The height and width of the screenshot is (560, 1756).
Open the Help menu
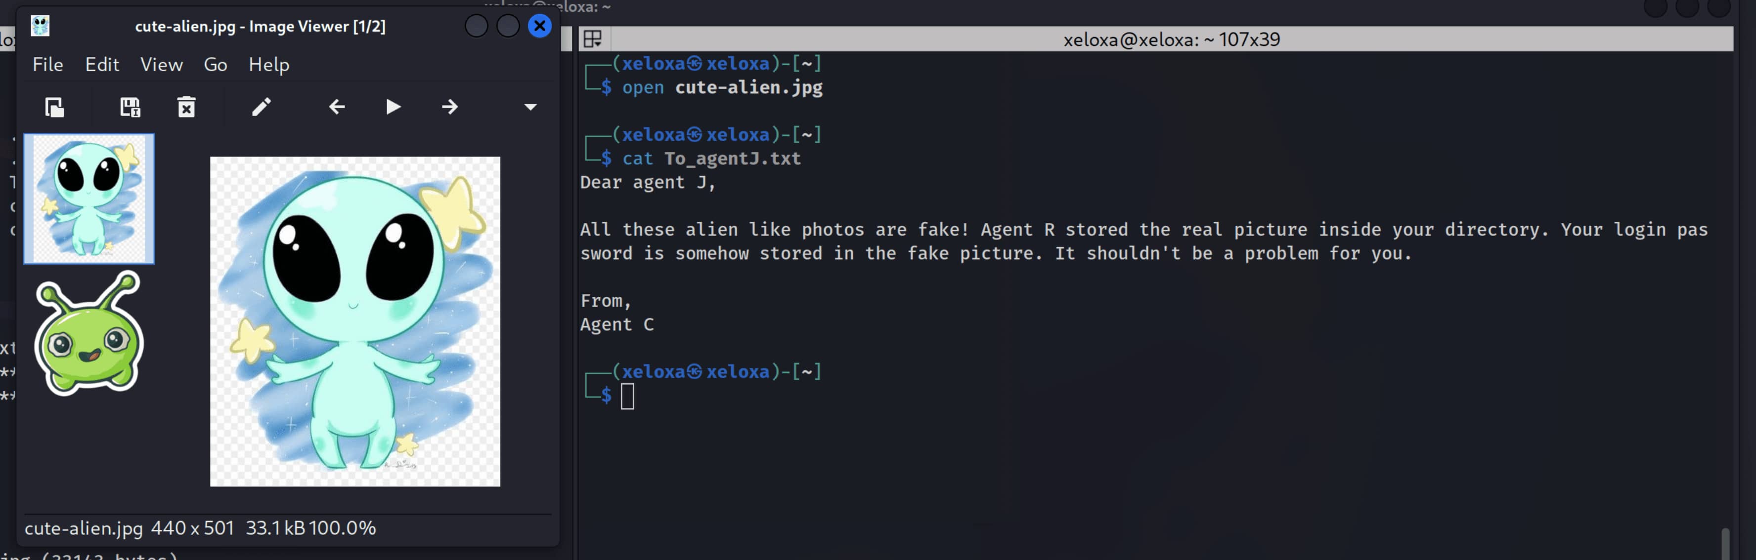coord(268,65)
